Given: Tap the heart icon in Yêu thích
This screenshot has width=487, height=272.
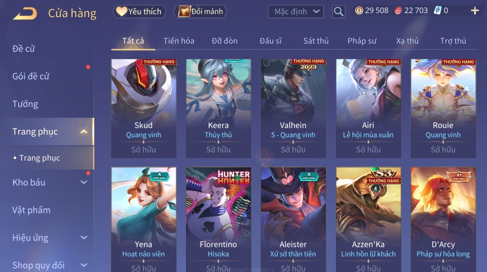Looking at the screenshot, I should [x=121, y=11].
